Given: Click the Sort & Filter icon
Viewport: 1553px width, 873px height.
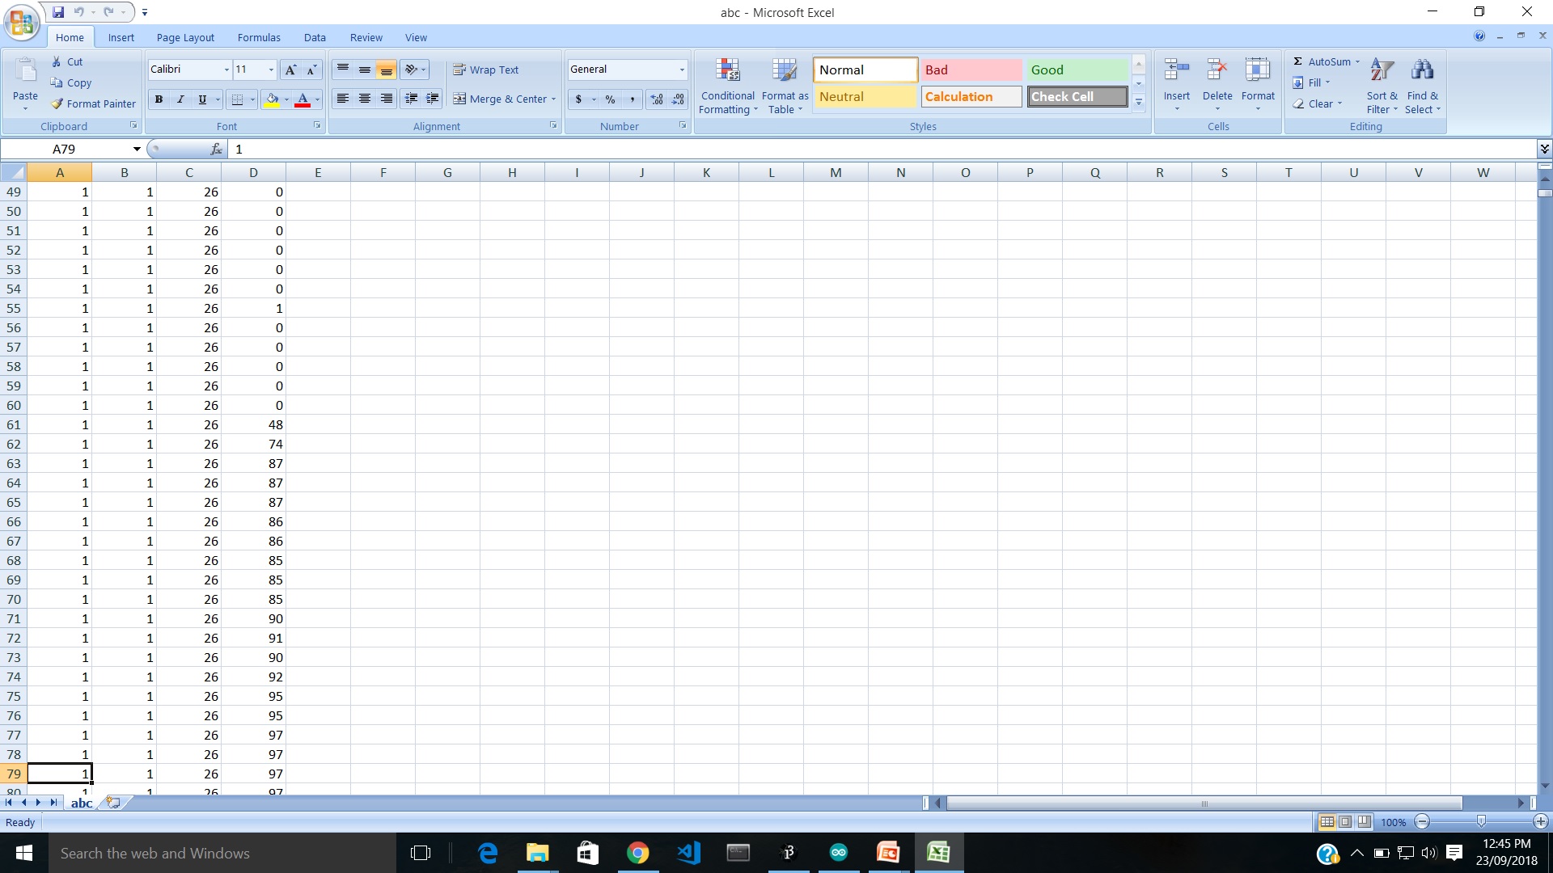Looking at the screenshot, I should pyautogui.click(x=1382, y=71).
